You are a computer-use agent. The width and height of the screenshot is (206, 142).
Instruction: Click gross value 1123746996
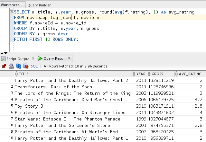(x=161, y=87)
